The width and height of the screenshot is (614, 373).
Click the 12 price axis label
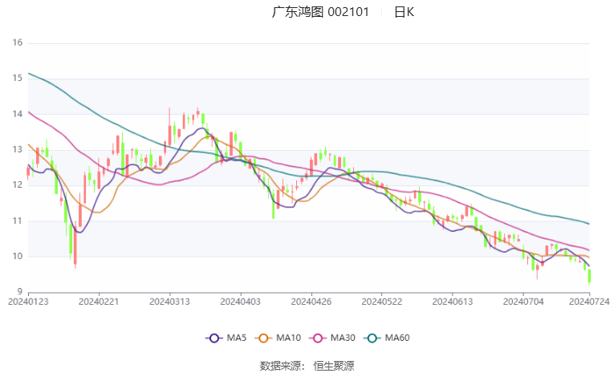(17, 185)
